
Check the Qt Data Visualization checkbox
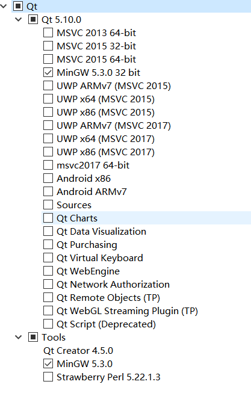tap(48, 231)
